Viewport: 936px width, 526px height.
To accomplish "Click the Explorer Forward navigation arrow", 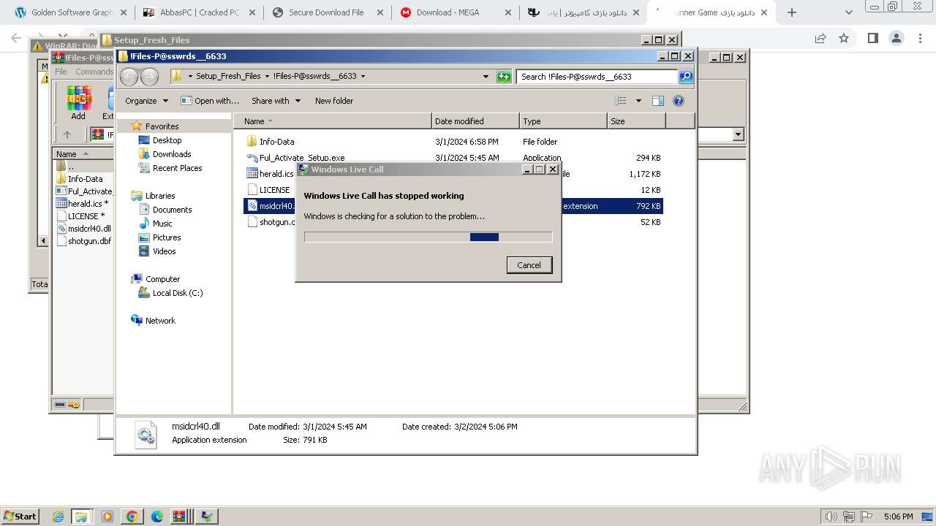I will pyautogui.click(x=149, y=76).
